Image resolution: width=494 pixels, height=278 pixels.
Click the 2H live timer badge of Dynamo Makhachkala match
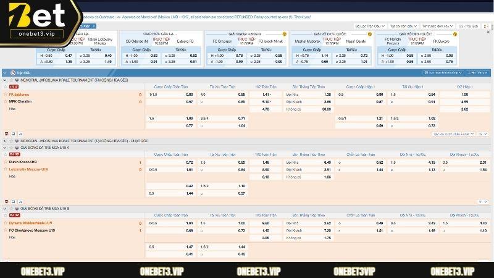[14, 215]
